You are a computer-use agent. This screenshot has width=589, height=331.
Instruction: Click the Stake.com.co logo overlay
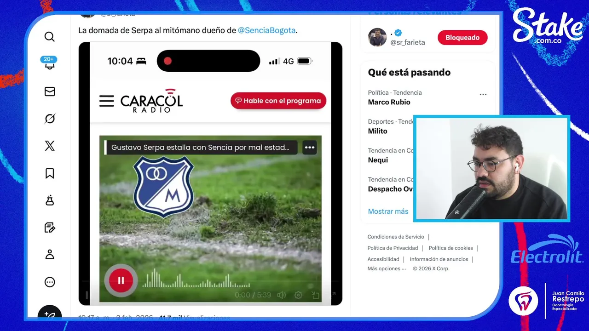(548, 26)
